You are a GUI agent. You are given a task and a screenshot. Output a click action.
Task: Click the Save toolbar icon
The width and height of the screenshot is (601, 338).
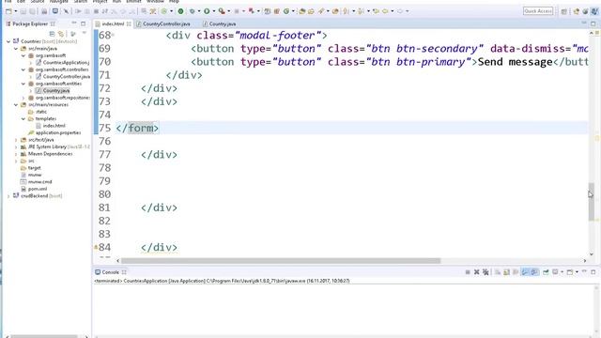click(x=23, y=11)
